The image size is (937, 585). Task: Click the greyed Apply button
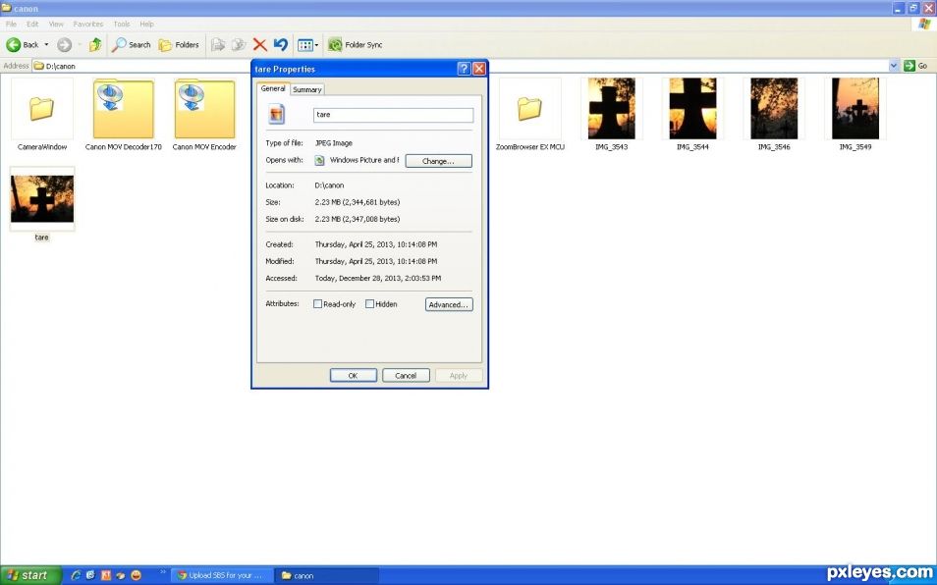[459, 376]
